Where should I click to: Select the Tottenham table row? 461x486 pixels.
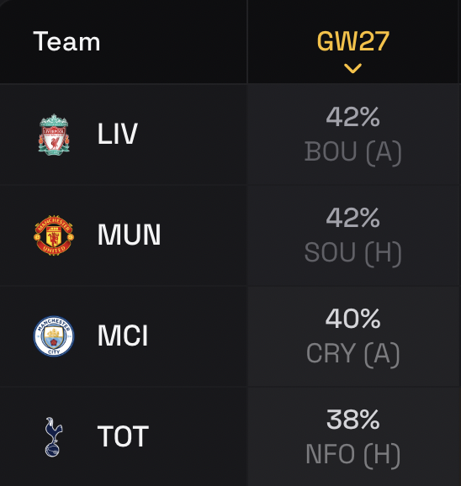[x=231, y=436]
